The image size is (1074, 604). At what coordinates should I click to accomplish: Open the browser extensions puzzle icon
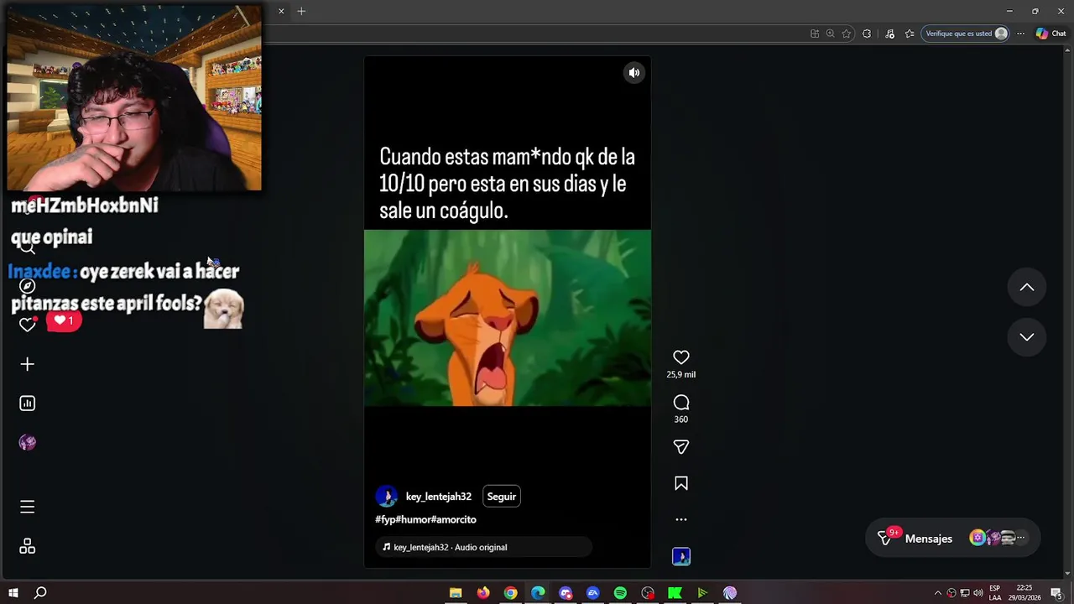click(867, 34)
